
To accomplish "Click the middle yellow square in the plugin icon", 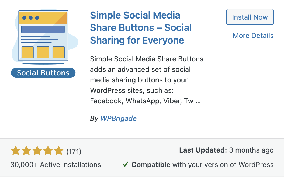I will (43, 52).
